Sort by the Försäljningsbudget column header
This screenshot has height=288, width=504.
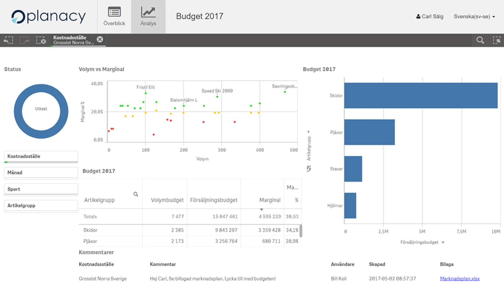pyautogui.click(x=214, y=200)
